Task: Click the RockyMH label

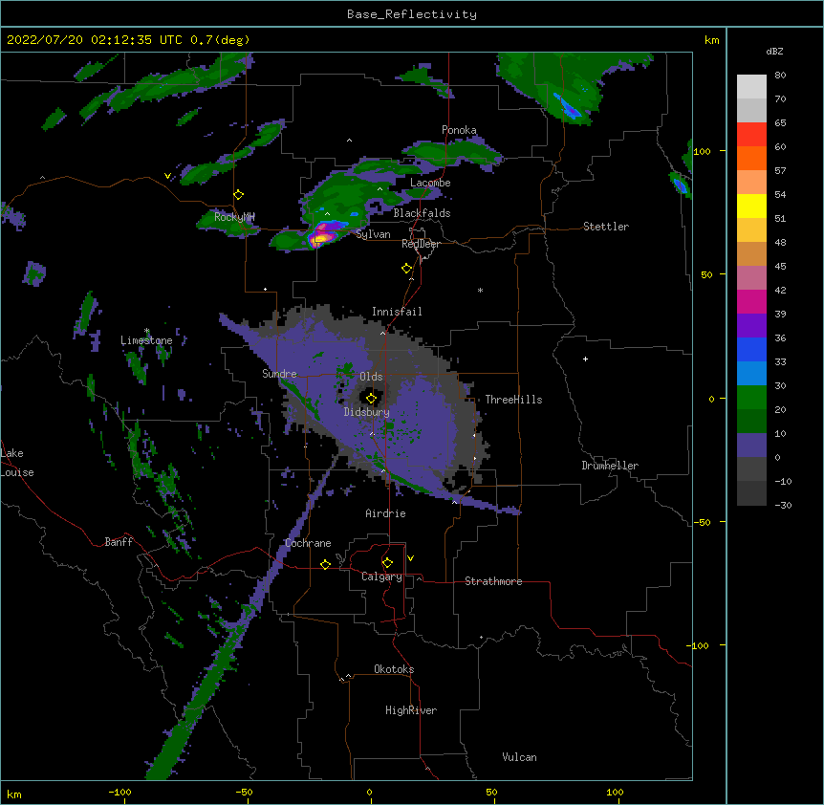Action: 234,216
